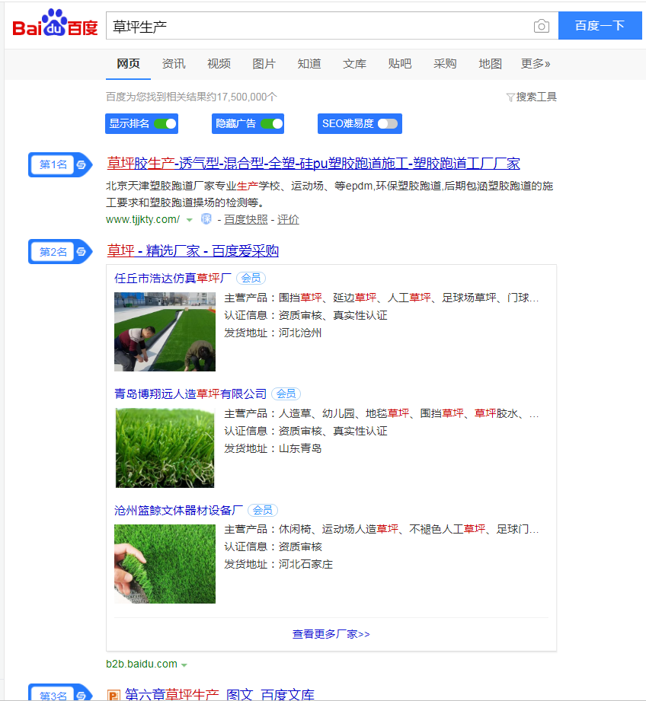Click the Baidu logo

click(55, 24)
